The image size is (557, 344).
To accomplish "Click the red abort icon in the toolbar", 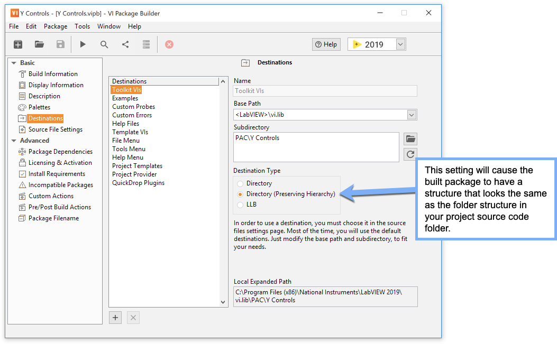I will 169,44.
